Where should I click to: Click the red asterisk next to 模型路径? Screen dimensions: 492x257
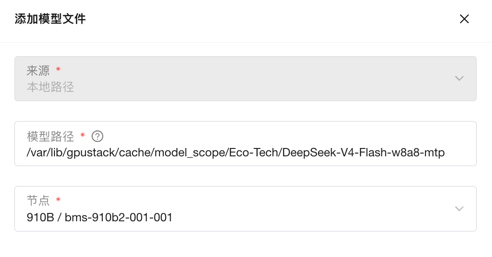82,135
